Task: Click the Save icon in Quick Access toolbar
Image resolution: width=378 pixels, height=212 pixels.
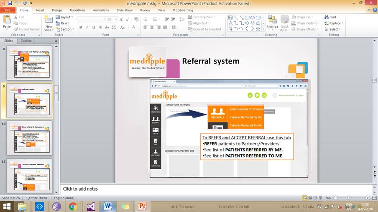Action: click(10, 3)
